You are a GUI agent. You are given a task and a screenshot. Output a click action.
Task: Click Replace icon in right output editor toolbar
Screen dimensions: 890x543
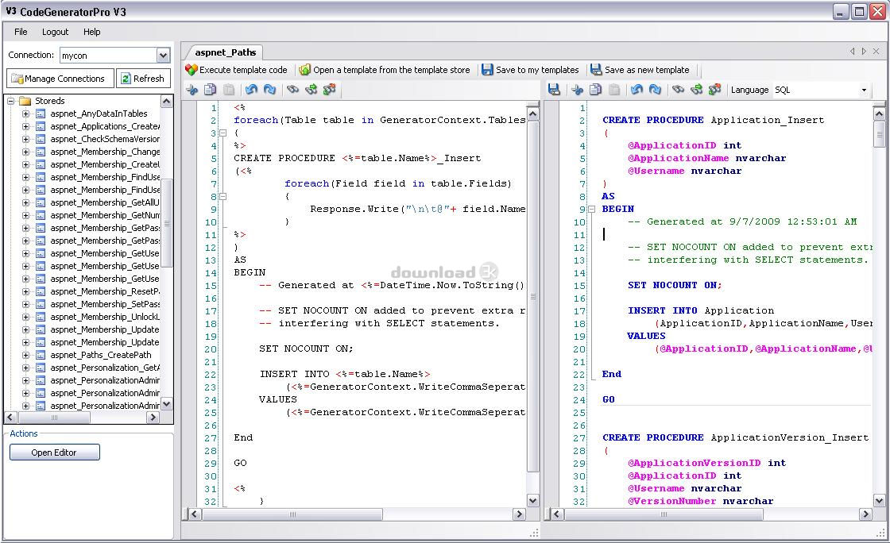coord(714,90)
